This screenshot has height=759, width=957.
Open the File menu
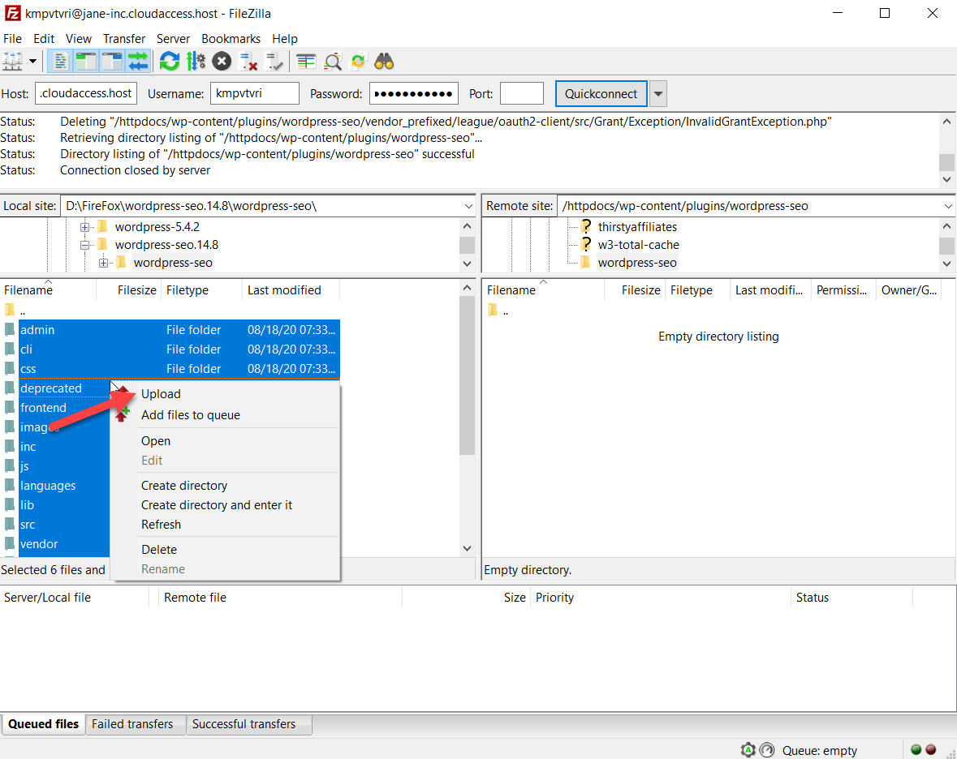(x=12, y=38)
